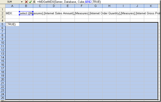Click empty cell D3
Image resolution: width=161 pixels, height=102 pixels.
click(x=54, y=17)
